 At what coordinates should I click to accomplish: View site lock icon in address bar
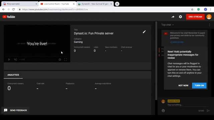pyautogui.click(x=20, y=9)
